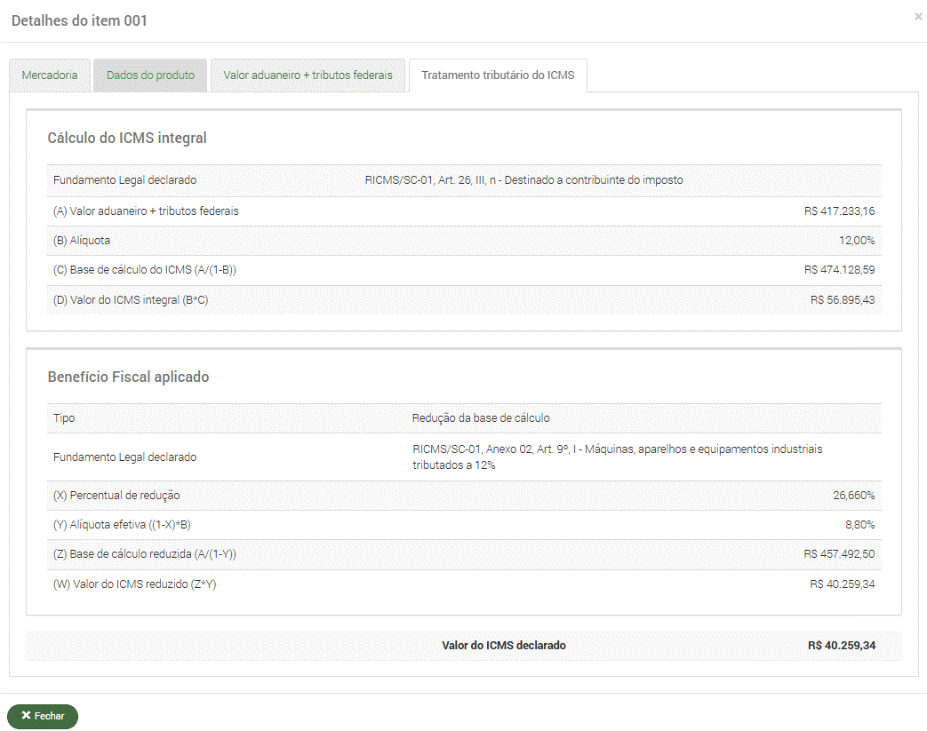
Task: Click the green Fechar button
Action: pyautogui.click(x=43, y=716)
